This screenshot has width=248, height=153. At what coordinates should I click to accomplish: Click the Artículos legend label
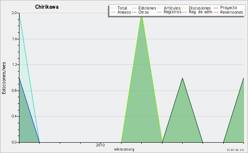click(x=172, y=8)
